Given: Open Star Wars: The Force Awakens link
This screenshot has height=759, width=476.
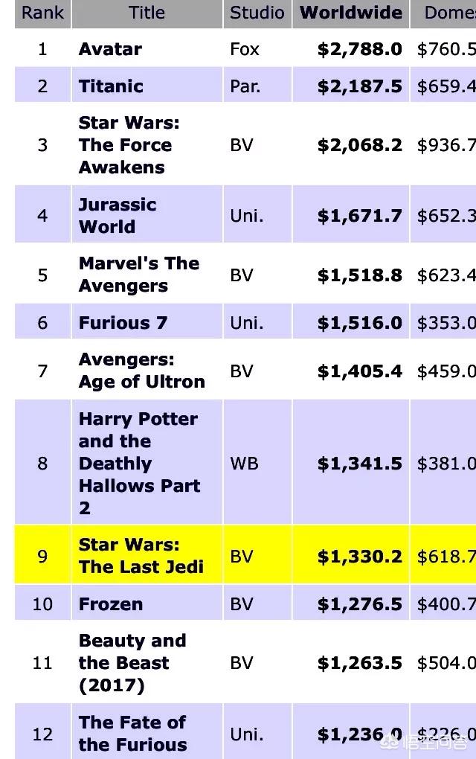Looking at the screenshot, I should coord(129,145).
